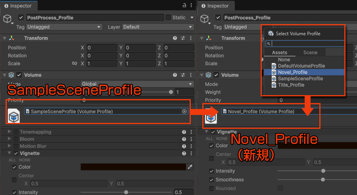Open the Volume Mode Global dropdown
Viewport: 357px width, 195px height.
point(136,84)
